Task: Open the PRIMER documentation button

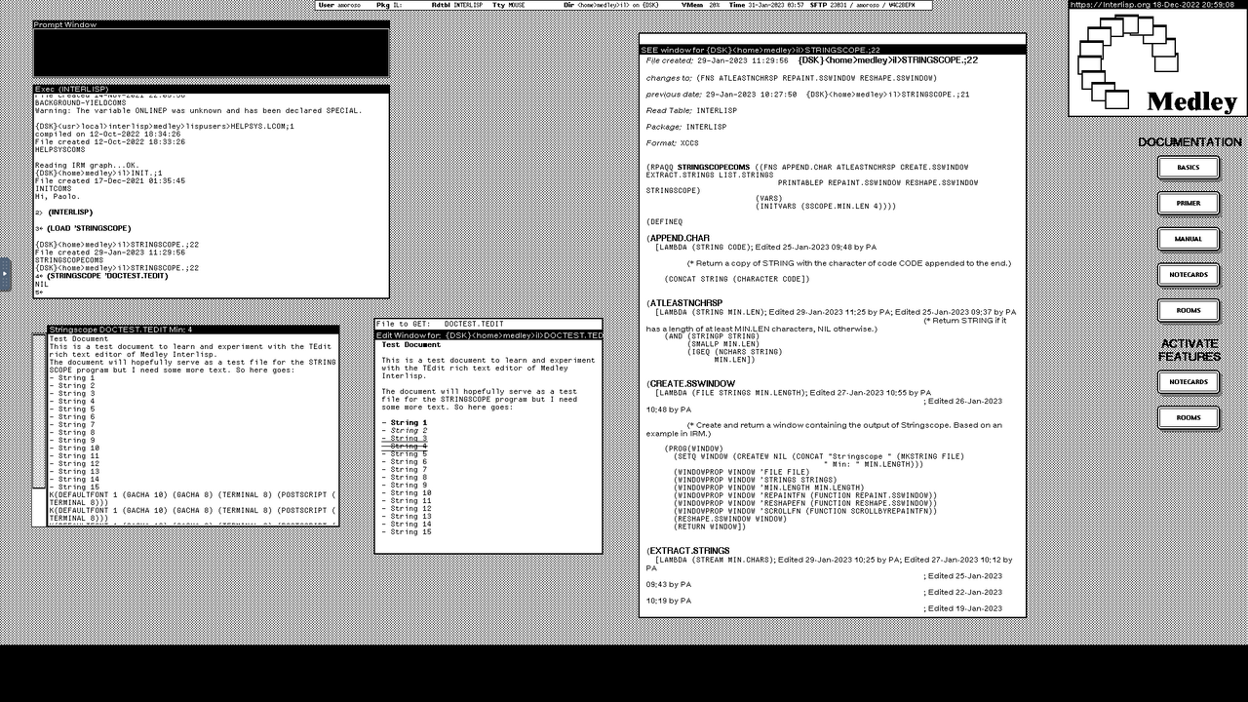Action: tap(1188, 204)
